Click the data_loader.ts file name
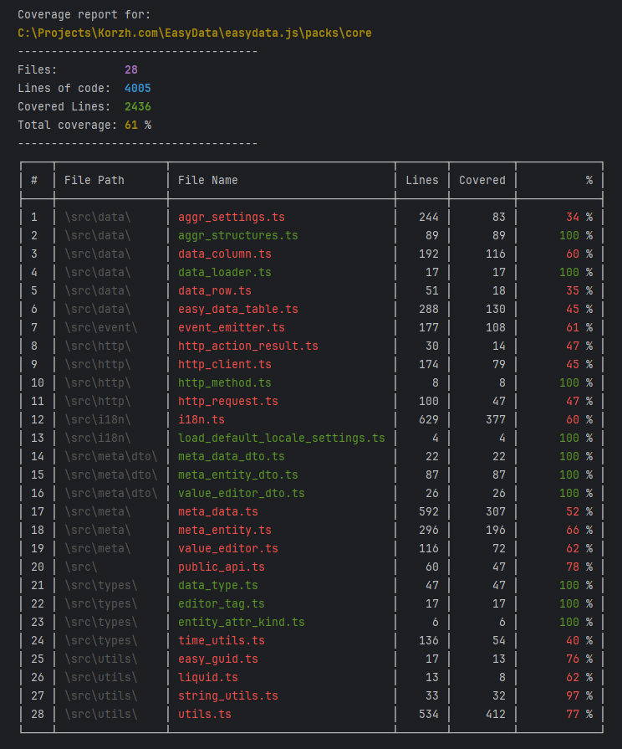This screenshot has width=622, height=749. point(225,272)
